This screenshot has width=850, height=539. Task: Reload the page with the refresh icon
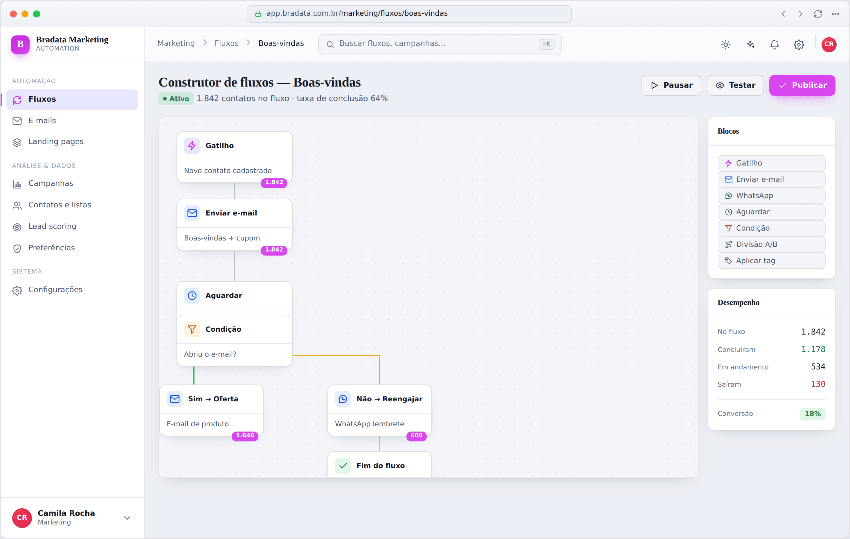click(818, 14)
